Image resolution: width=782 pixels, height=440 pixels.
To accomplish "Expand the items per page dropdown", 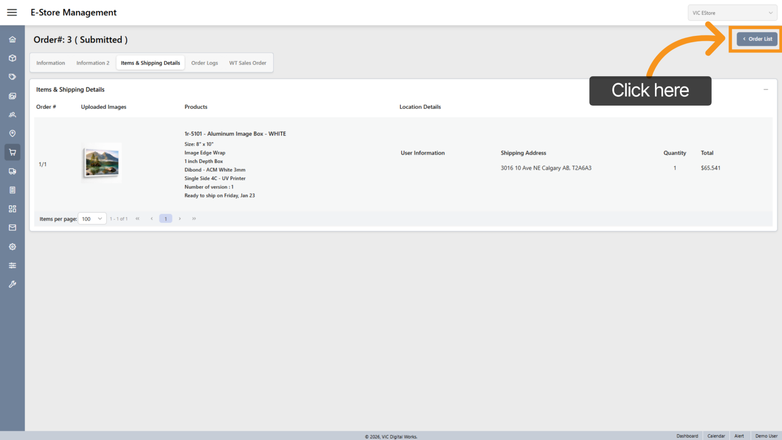I will 92,219.
